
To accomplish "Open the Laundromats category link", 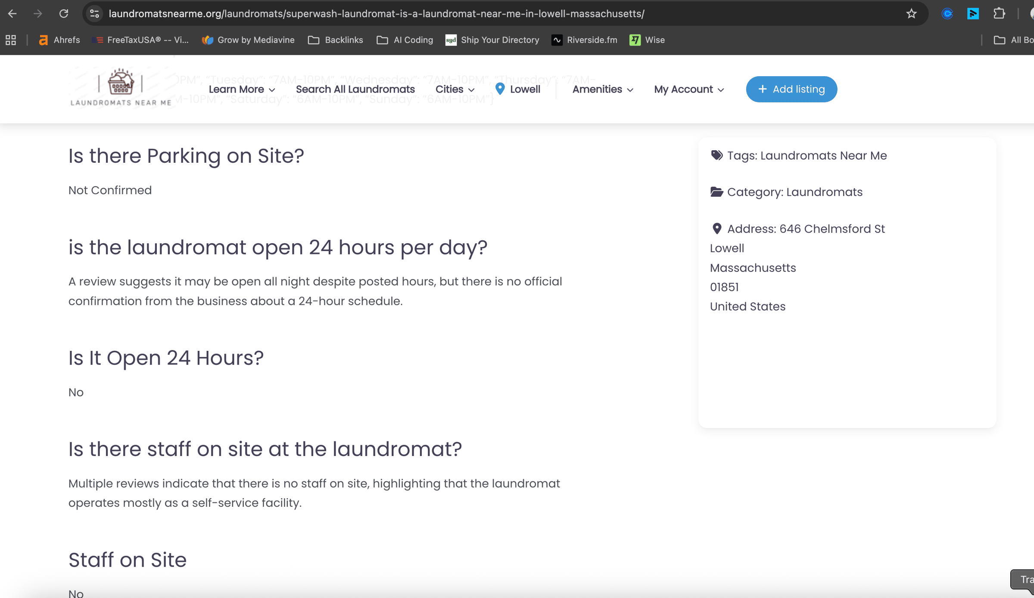I will (824, 192).
